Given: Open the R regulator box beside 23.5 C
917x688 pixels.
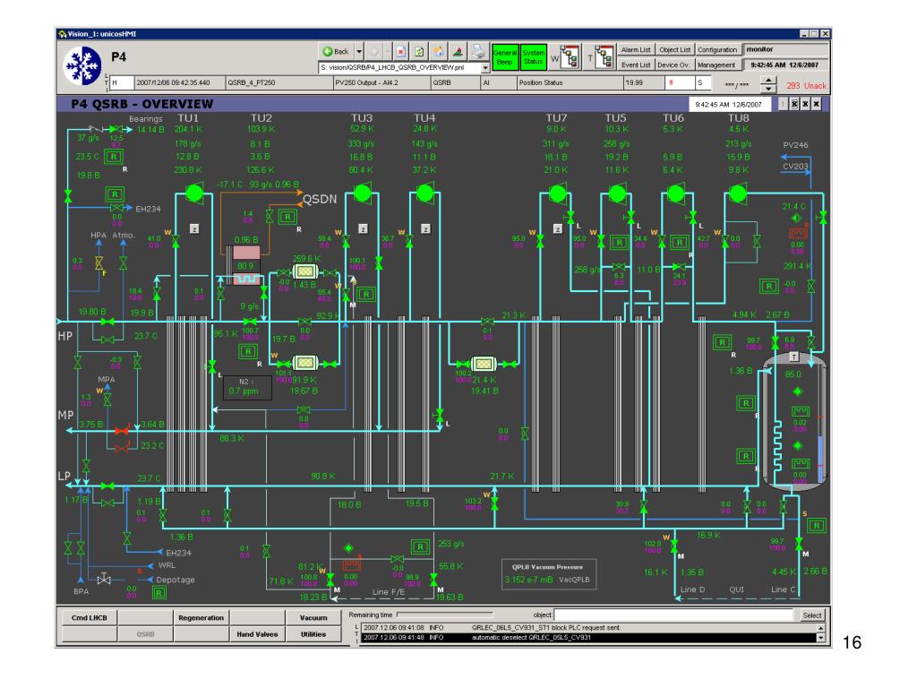Looking at the screenshot, I should [x=114, y=157].
